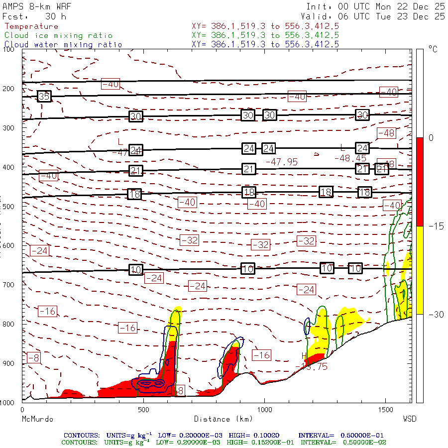Click the yellow segment of the temperature color bar
The height and width of the screenshot is (448, 448).
420,270
